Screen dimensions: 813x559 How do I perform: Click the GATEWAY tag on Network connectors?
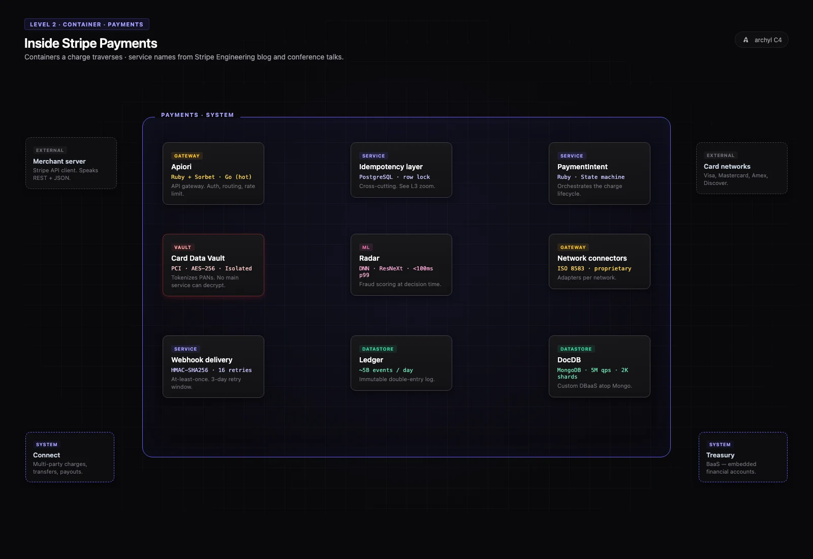click(573, 247)
